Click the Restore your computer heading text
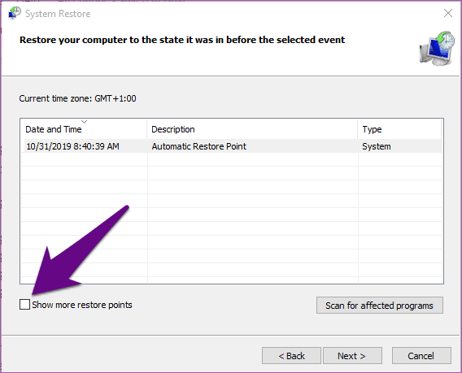Screen dimensions: 462x373 pyautogui.click(x=182, y=40)
